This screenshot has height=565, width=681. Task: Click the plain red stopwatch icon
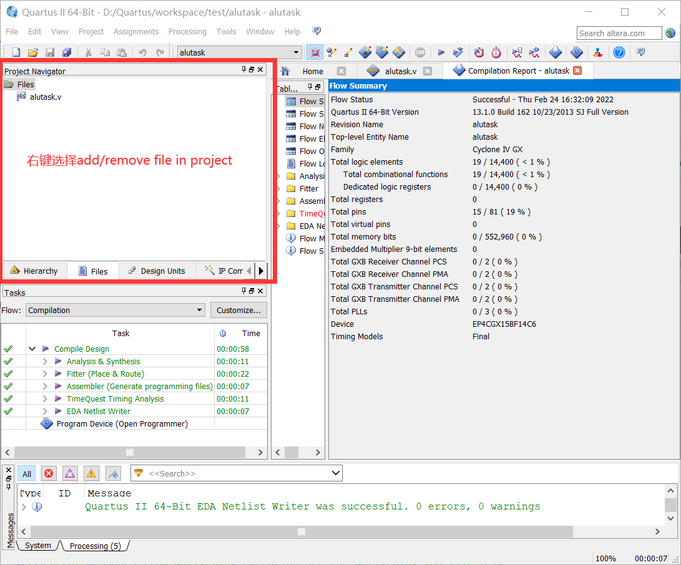[x=496, y=52]
